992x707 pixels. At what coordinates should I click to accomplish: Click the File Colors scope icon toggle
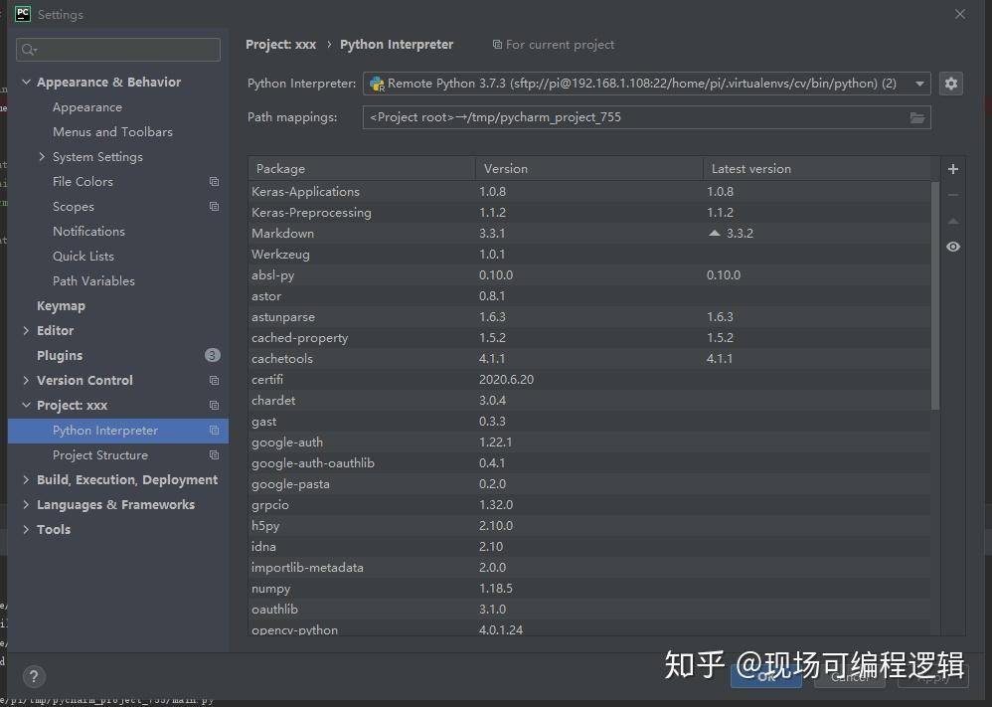click(214, 182)
